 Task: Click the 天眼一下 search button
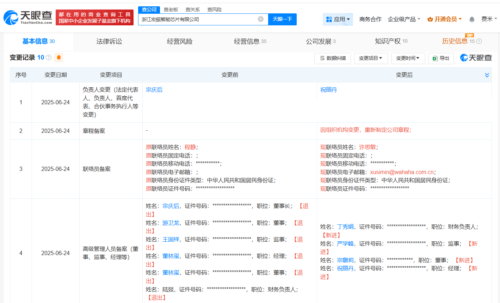[282, 19]
